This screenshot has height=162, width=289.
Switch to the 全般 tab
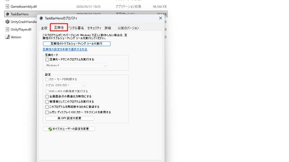[x=44, y=28]
